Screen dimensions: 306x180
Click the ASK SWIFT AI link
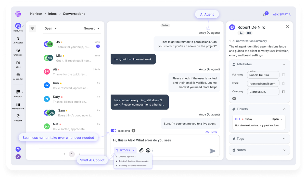(x=282, y=15)
